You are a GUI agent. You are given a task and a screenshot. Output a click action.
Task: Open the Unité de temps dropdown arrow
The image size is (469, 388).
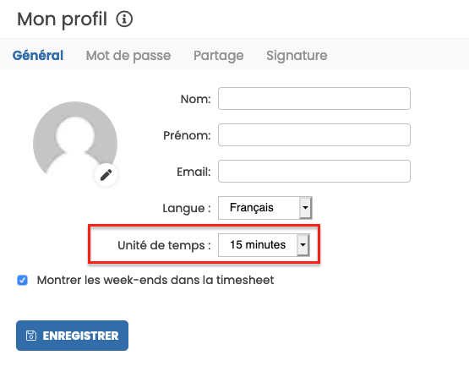tap(303, 245)
